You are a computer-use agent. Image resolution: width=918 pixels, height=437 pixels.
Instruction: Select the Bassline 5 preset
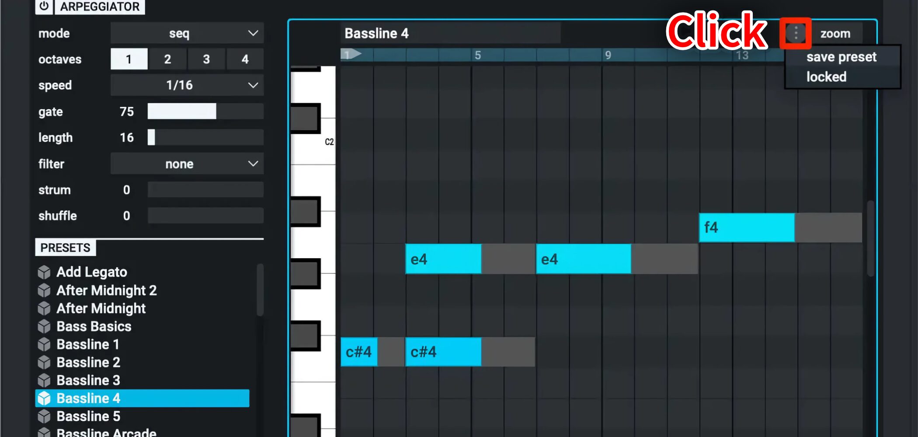click(x=143, y=416)
